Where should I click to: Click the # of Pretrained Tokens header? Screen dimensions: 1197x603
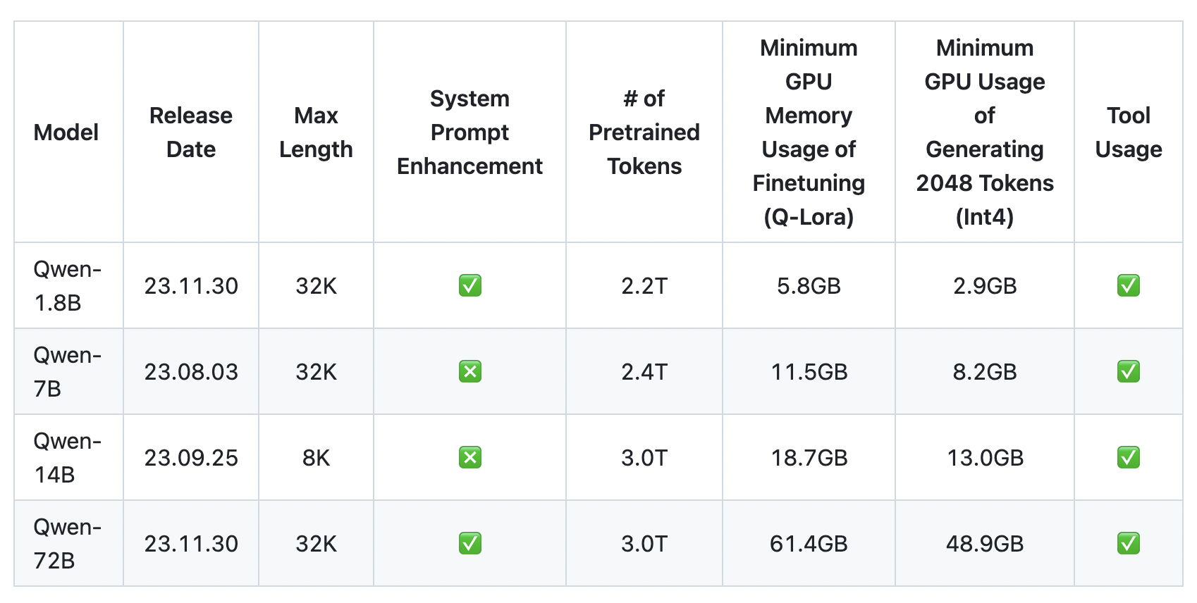click(644, 132)
